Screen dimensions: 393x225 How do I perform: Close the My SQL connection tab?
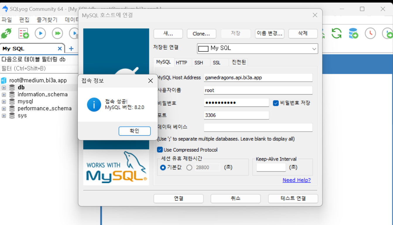coord(60,48)
